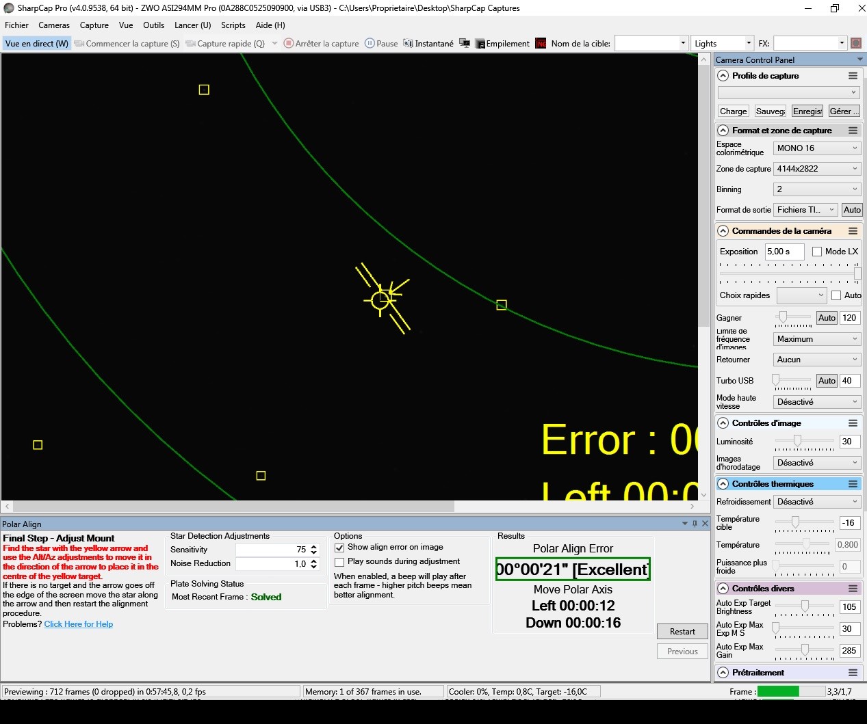Click the red square icon beside FX dropdown

[x=856, y=43]
